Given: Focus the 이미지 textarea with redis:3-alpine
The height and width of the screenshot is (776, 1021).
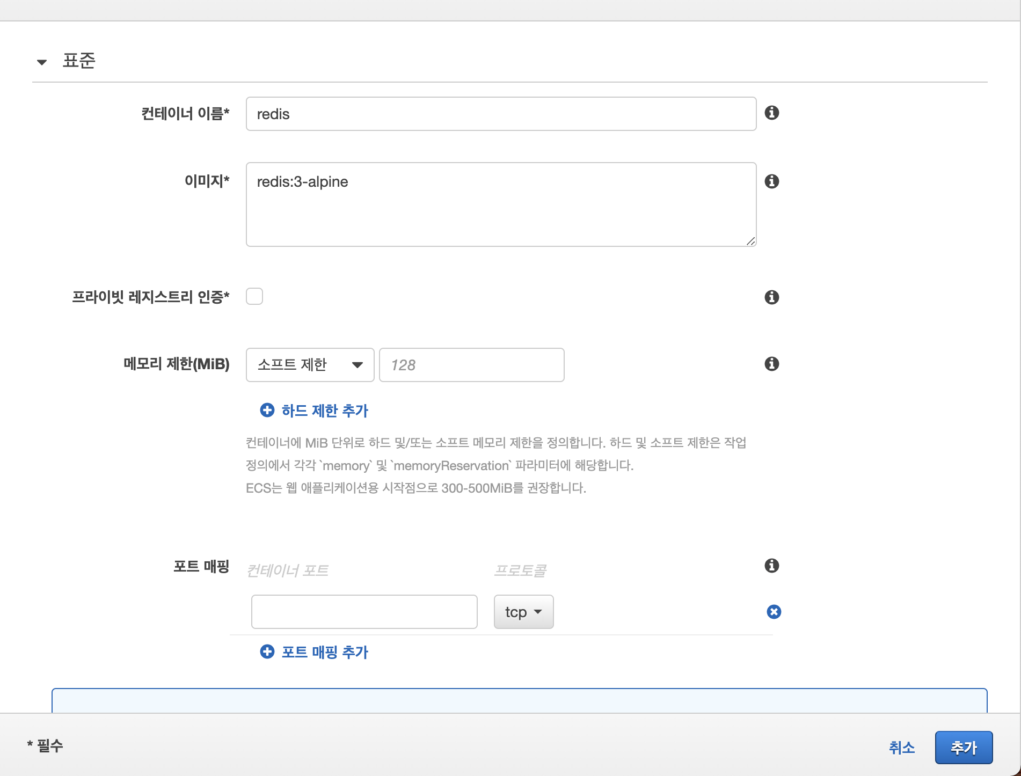Looking at the screenshot, I should pyautogui.click(x=501, y=204).
